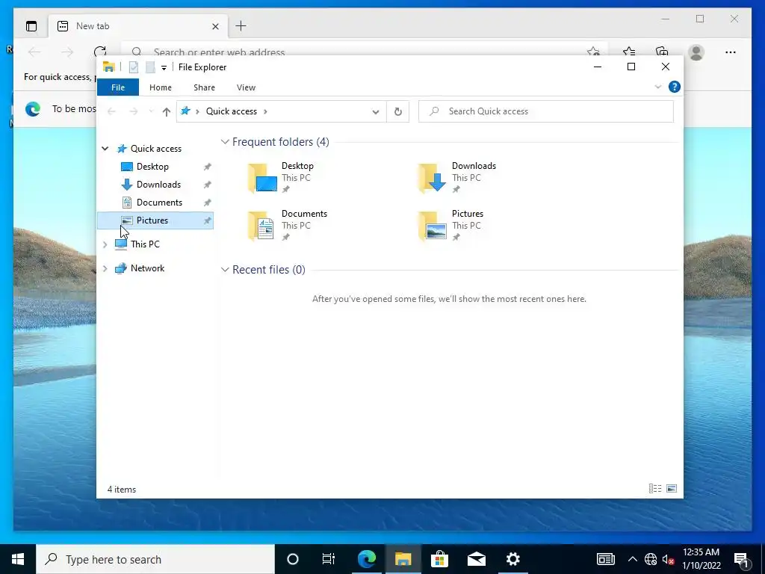The height and width of the screenshot is (574, 765).
Task: Select the Downloads folder icon in Frequent folders
Action: click(433, 178)
